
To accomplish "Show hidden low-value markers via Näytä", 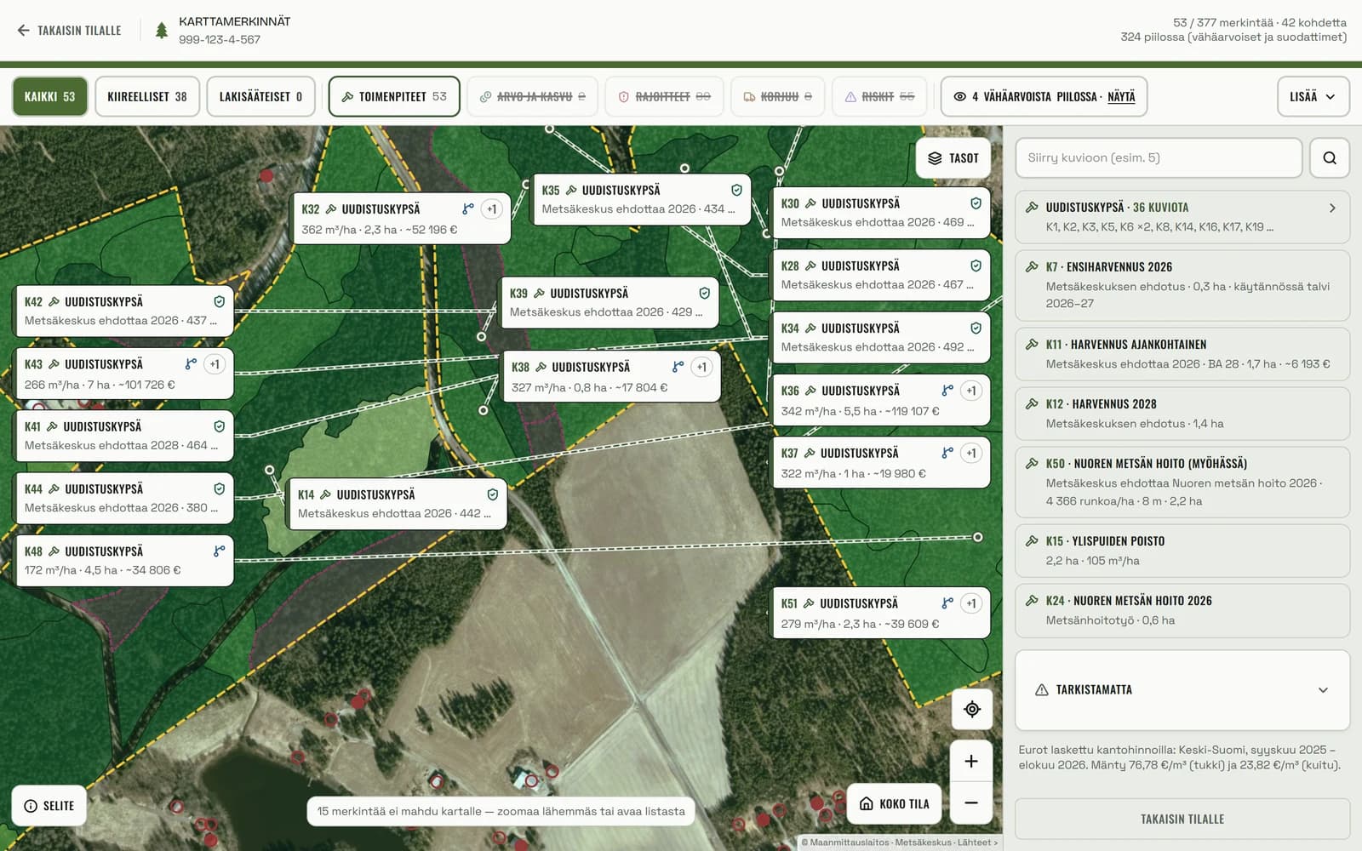I will [1121, 96].
